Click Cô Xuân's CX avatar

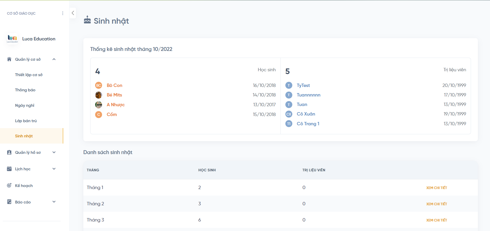(x=289, y=114)
